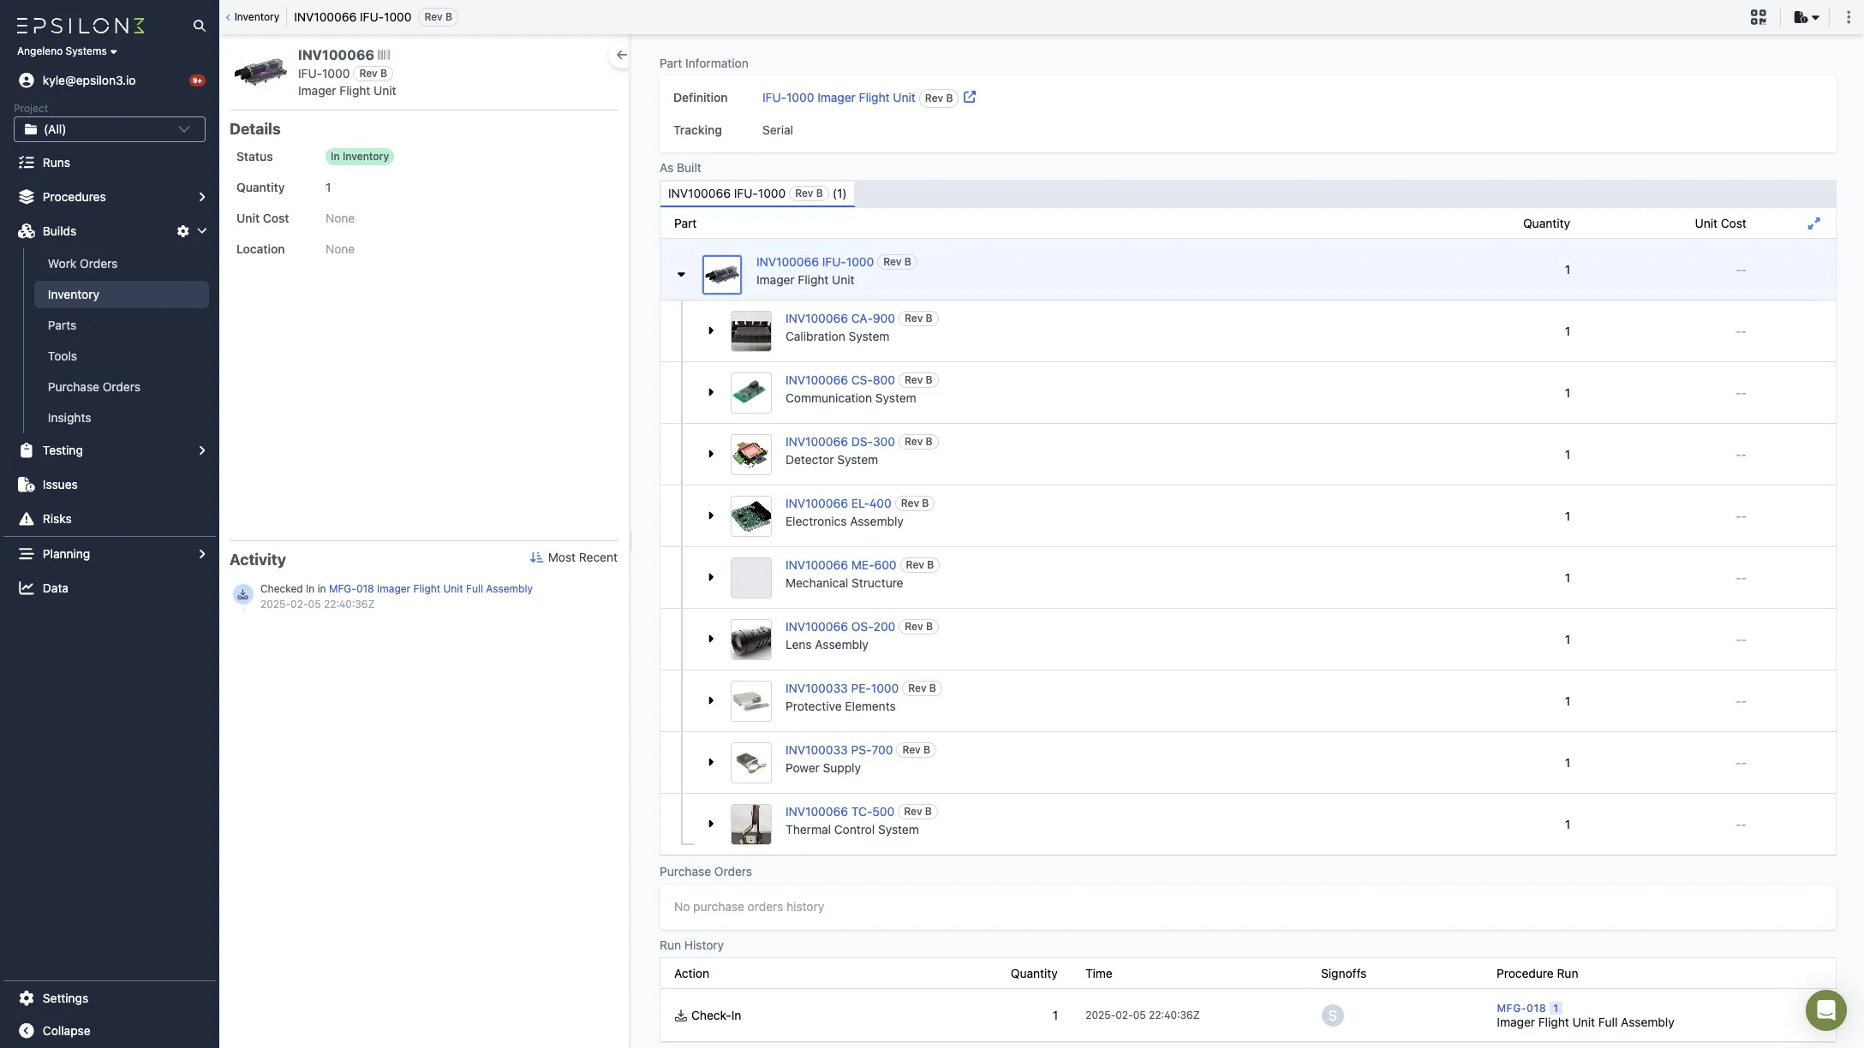Select the INV100066 IFU-1000 As Built tab
The height and width of the screenshot is (1048, 1864).
pos(756,194)
